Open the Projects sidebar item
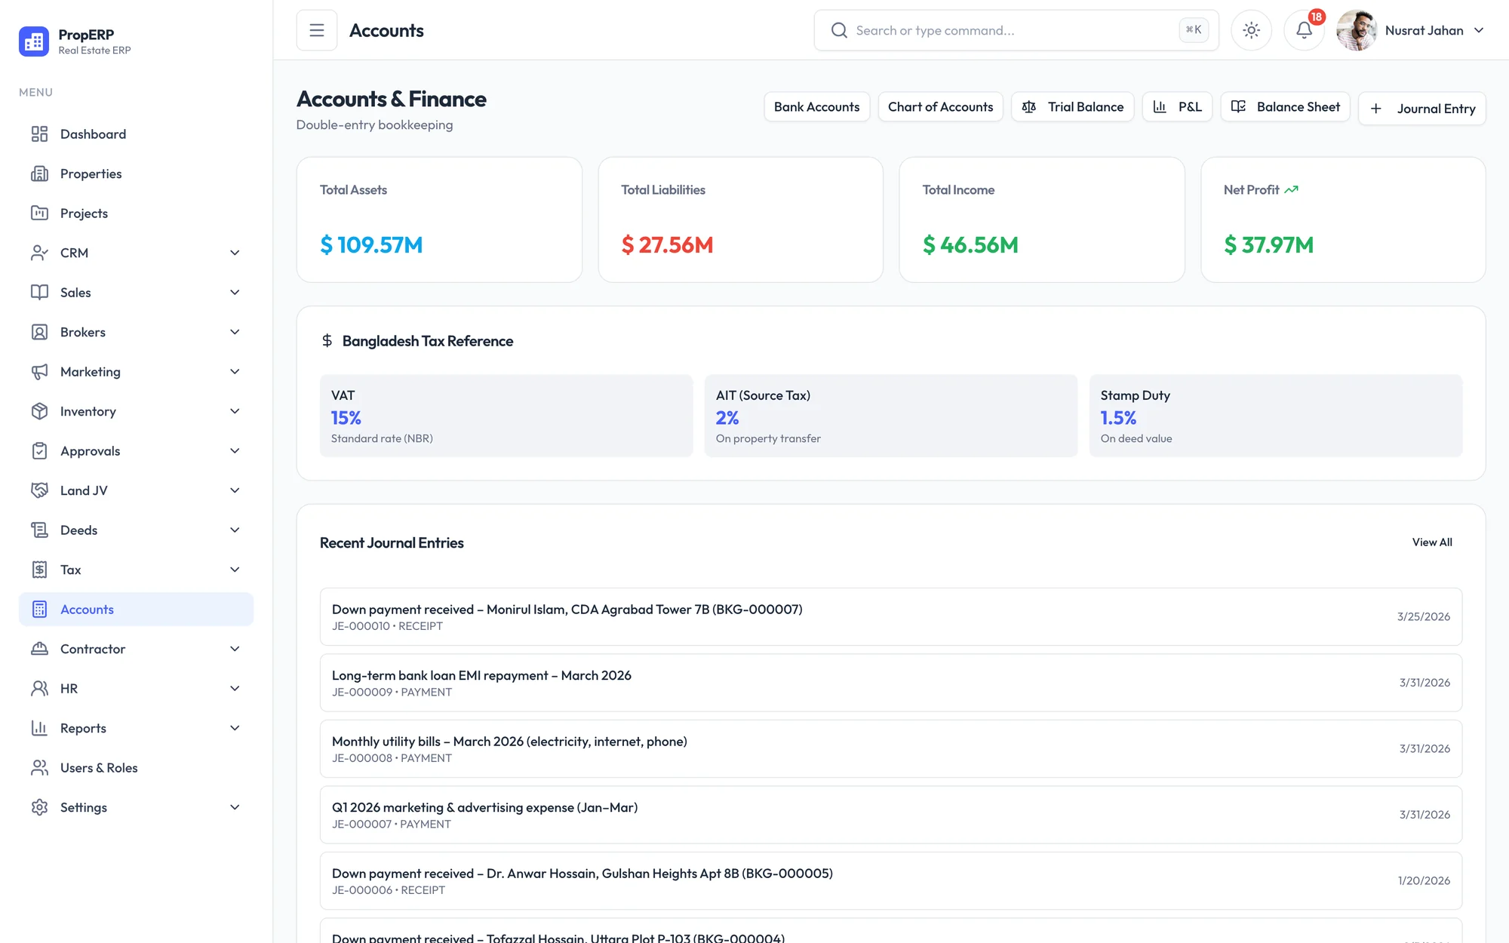Screen dimensions: 1509x943 pyautogui.click(x=136, y=213)
